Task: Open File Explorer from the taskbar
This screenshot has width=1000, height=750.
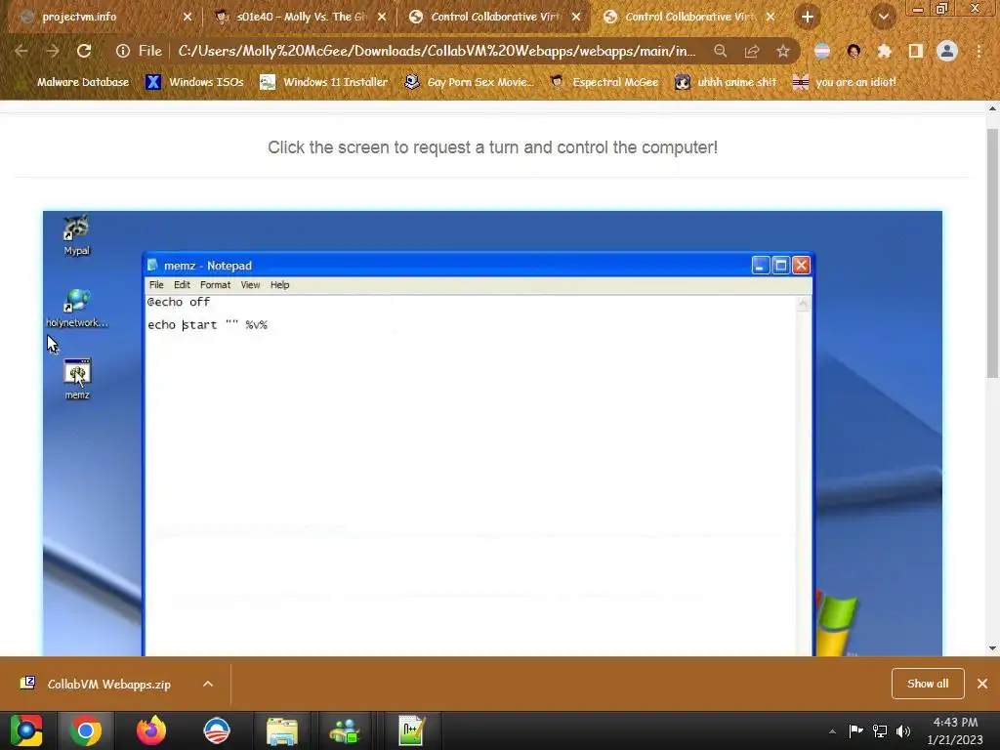Action: point(281,730)
